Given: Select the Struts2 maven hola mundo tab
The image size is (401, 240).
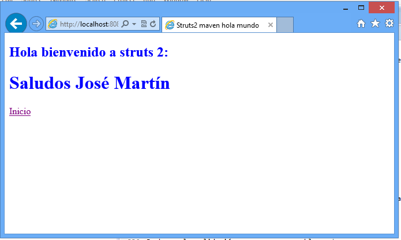Looking at the screenshot, I should point(219,25).
